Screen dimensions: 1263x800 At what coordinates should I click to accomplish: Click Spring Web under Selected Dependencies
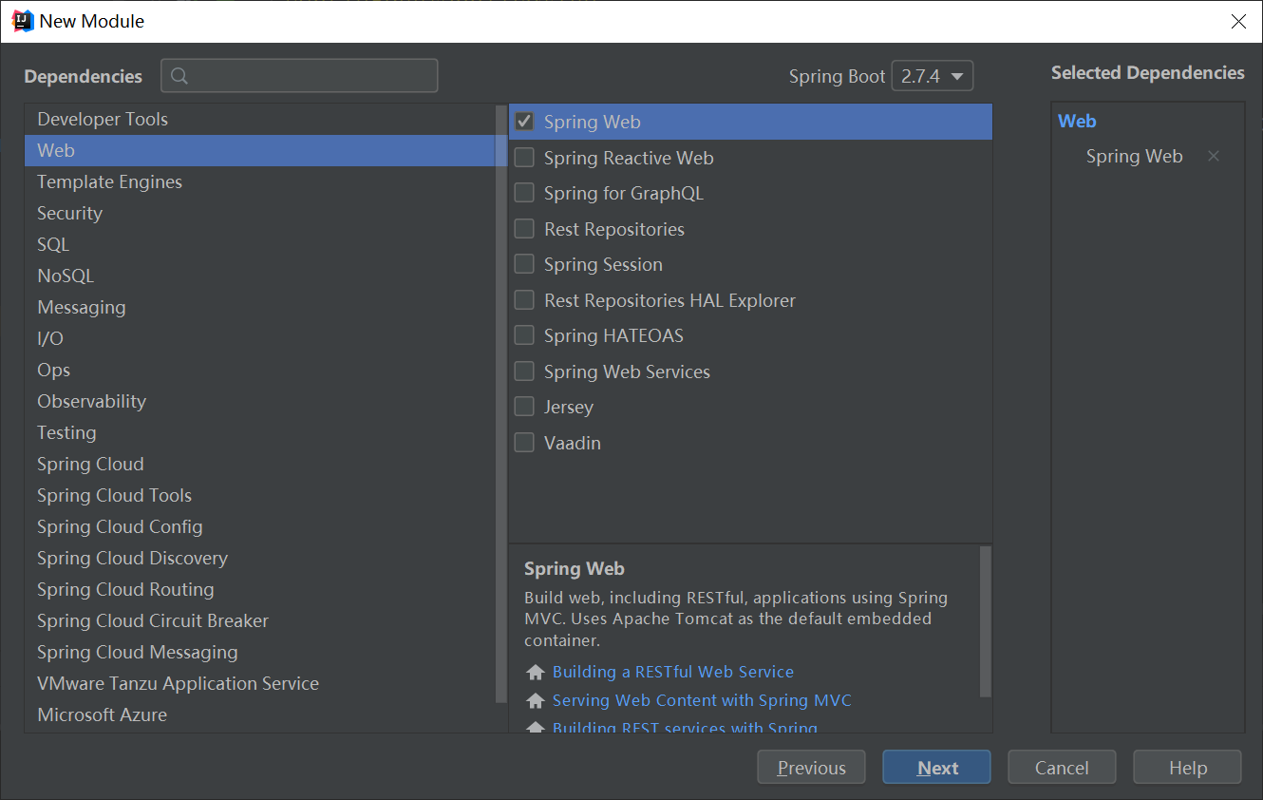pos(1134,156)
